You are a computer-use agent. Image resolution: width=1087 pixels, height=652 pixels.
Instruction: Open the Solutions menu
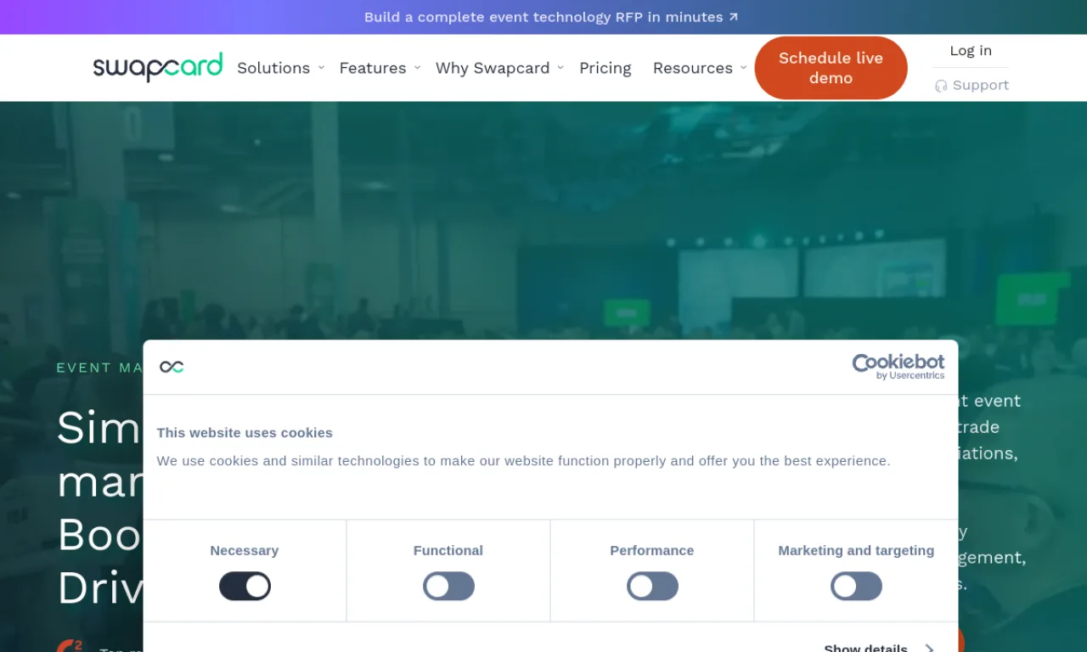click(273, 68)
